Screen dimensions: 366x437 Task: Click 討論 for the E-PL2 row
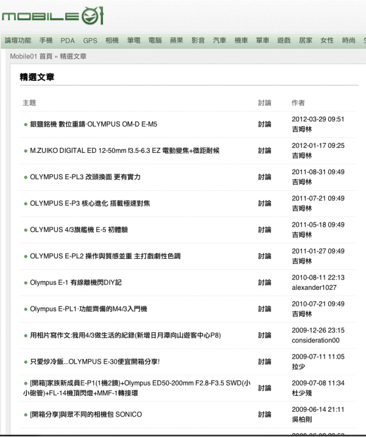264,256
